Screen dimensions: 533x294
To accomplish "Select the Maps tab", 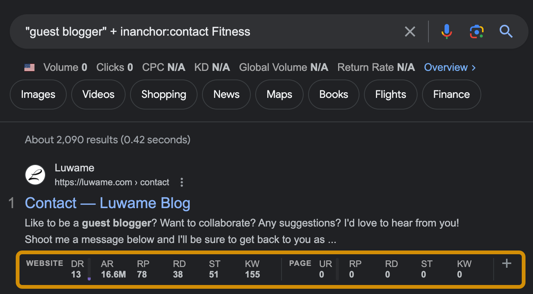I will pos(279,94).
